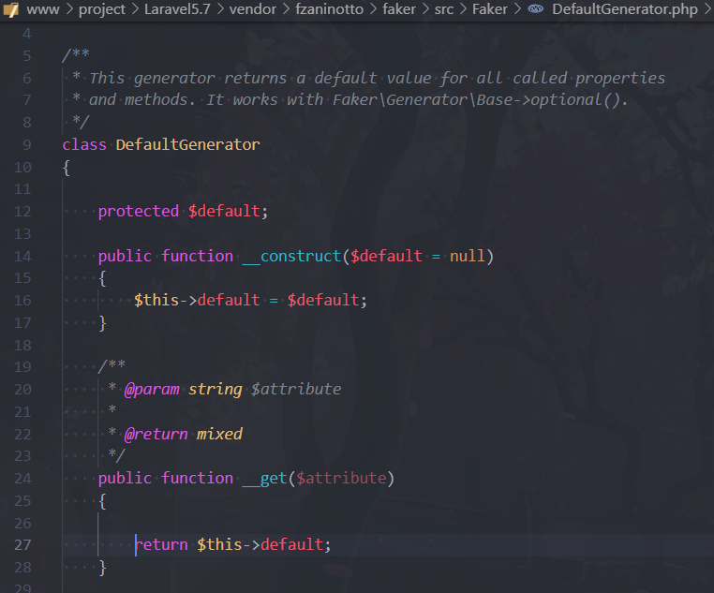Click 'string' type in the docblock
This screenshot has height=593, width=714.
point(215,390)
